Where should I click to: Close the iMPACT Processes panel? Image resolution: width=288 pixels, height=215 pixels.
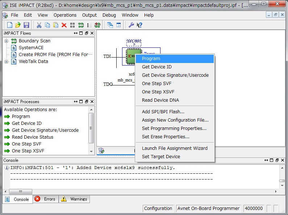(x=92, y=102)
